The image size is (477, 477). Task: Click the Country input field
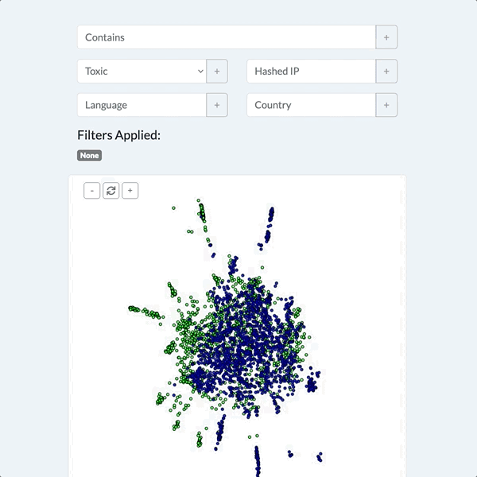point(311,105)
